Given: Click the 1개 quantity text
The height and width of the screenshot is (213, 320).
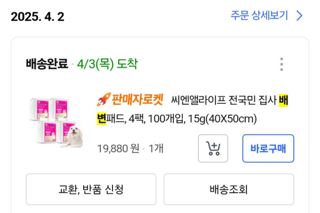Looking at the screenshot, I should tap(155, 149).
